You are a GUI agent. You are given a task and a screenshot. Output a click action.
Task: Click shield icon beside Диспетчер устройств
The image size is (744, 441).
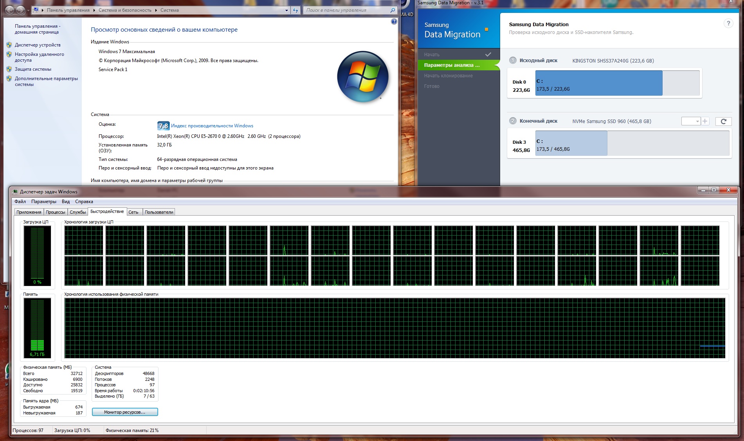pyautogui.click(x=9, y=45)
